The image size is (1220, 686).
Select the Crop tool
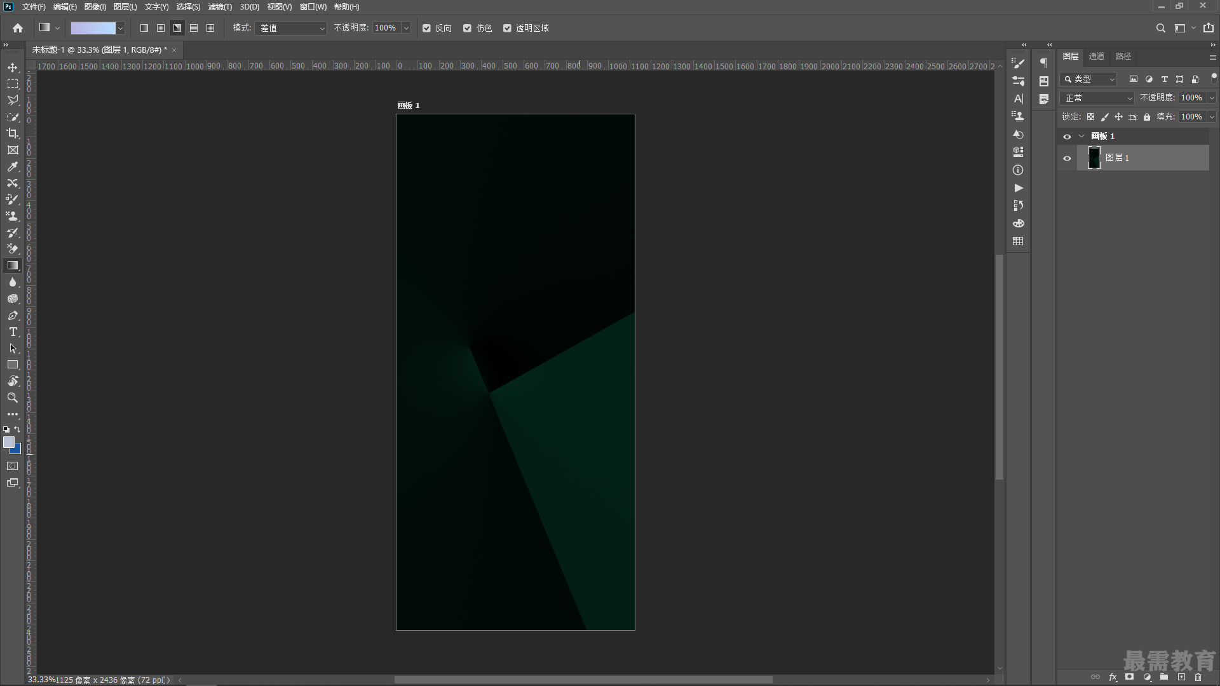click(x=13, y=133)
